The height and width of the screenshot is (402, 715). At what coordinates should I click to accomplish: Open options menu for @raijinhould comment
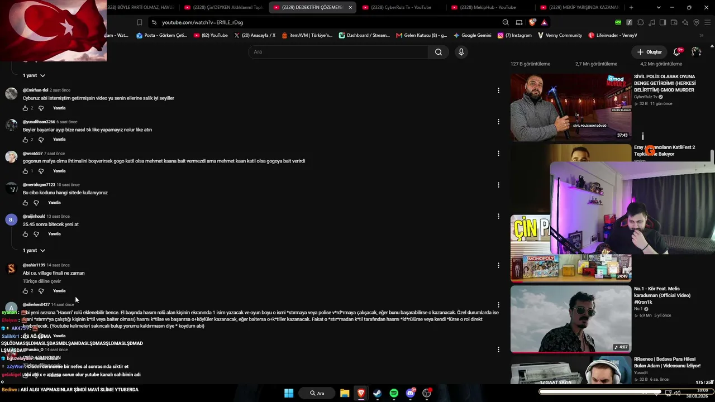(x=498, y=216)
